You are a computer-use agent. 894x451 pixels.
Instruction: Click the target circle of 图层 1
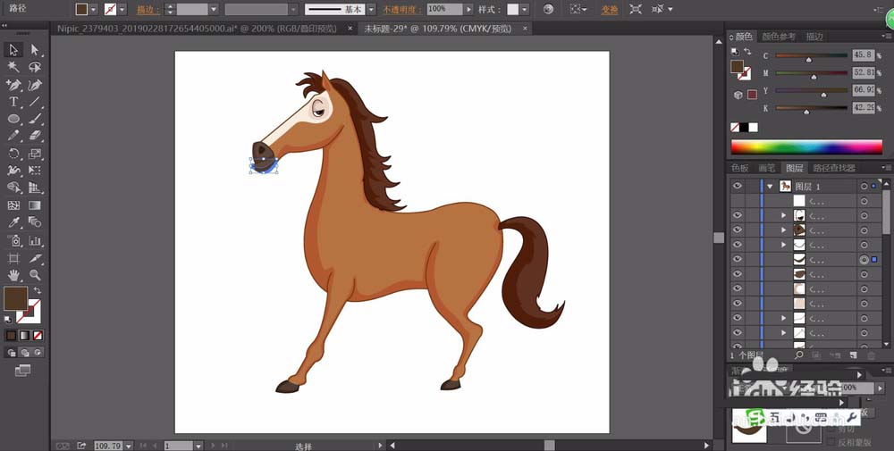[x=864, y=187]
